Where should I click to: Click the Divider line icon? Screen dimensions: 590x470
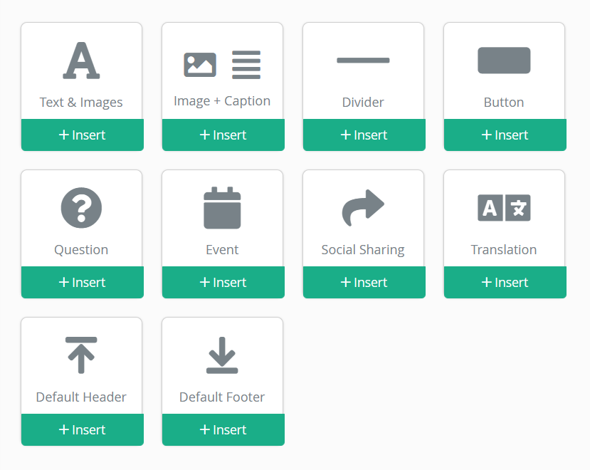click(363, 61)
